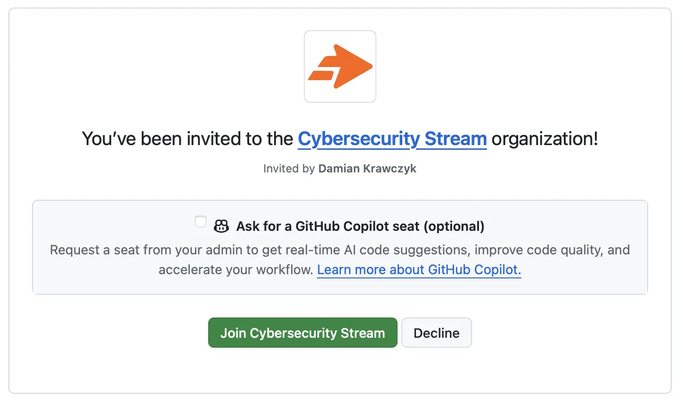Click the inviter name Damian Krawczyk

point(367,169)
